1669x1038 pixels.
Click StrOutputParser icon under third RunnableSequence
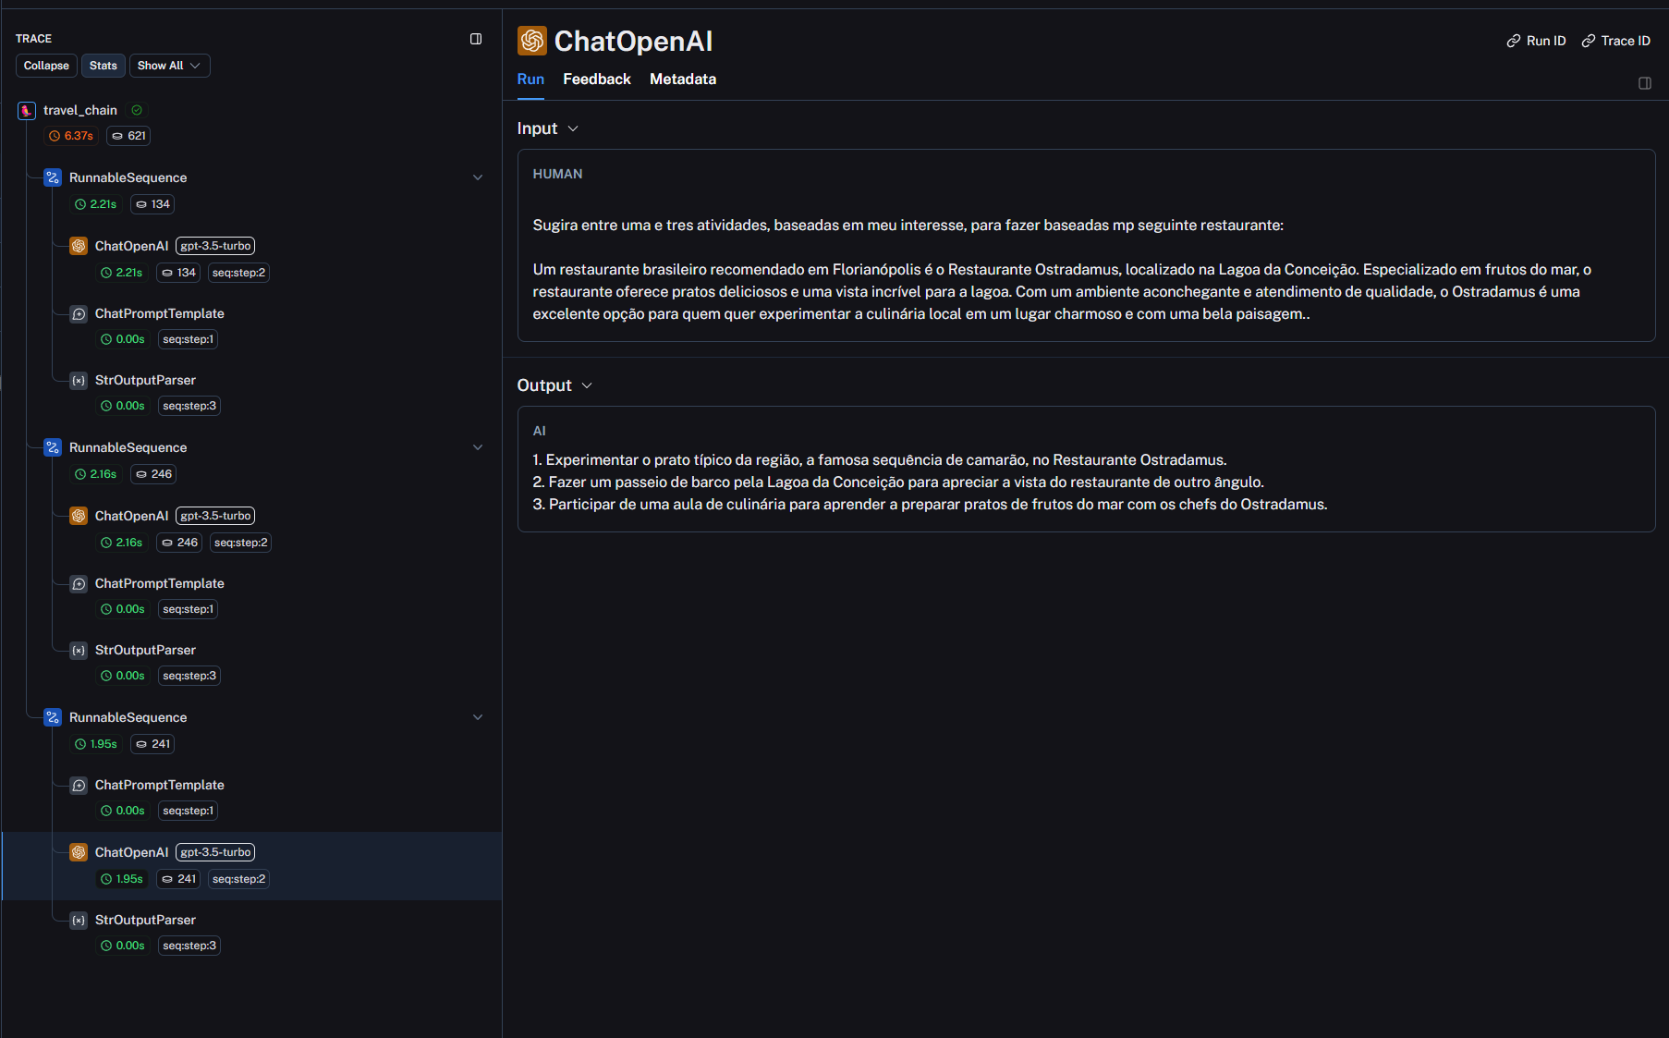[79, 920]
